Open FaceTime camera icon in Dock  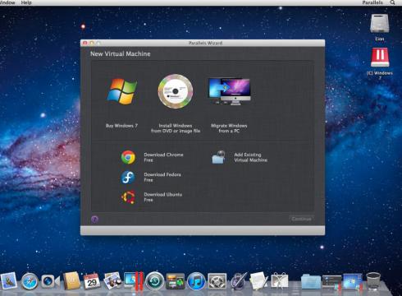coord(50,281)
